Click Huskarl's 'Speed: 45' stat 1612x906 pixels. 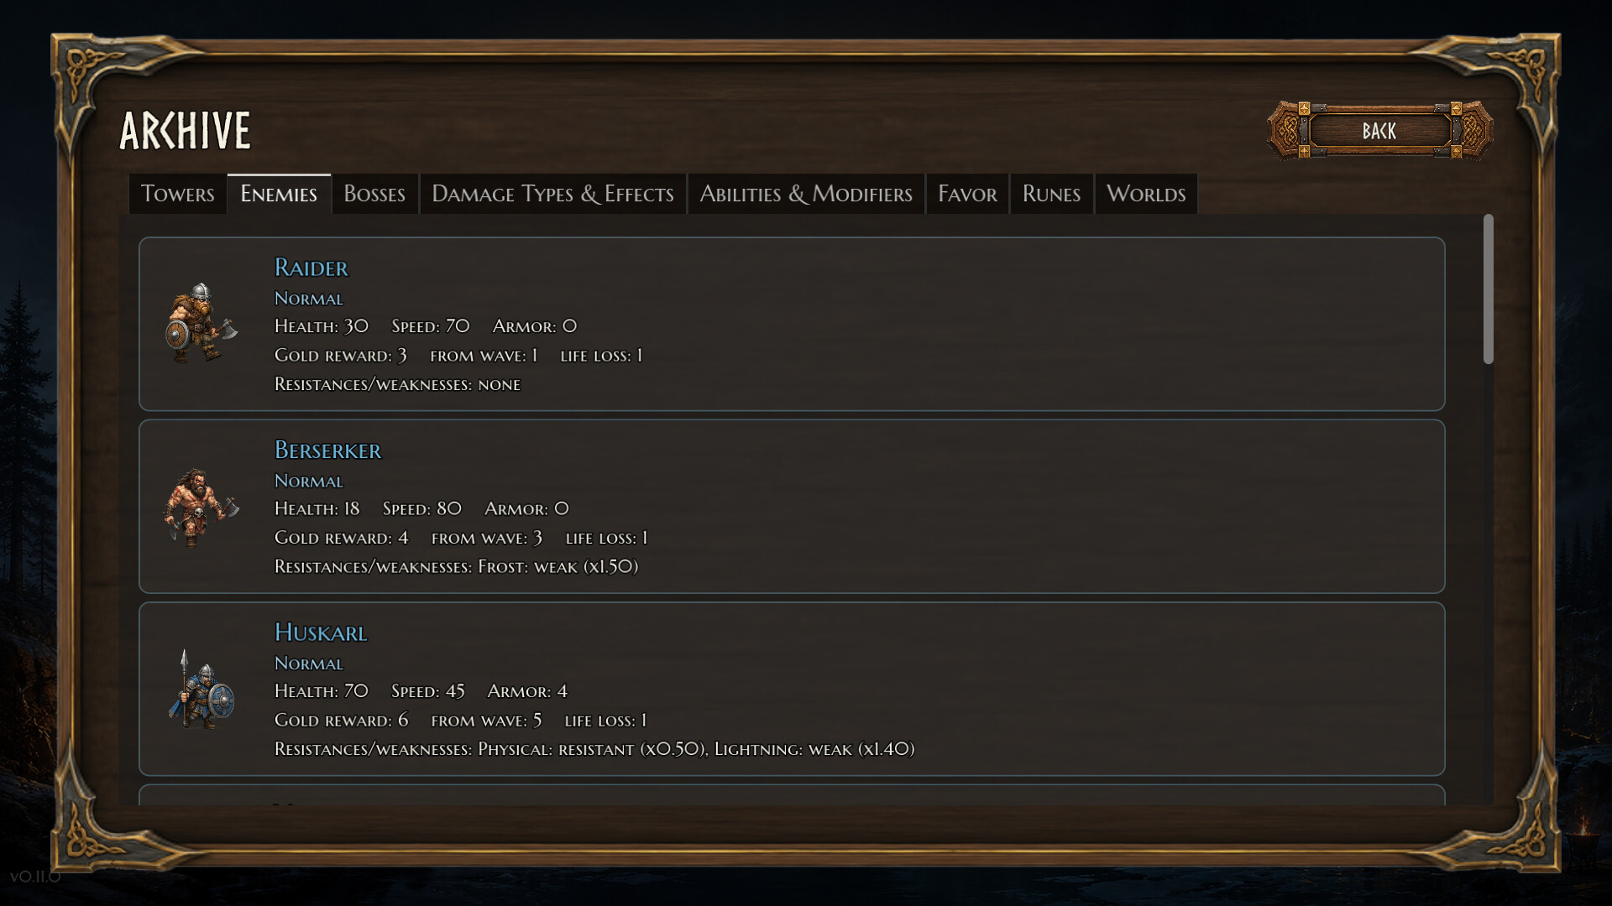tap(428, 691)
